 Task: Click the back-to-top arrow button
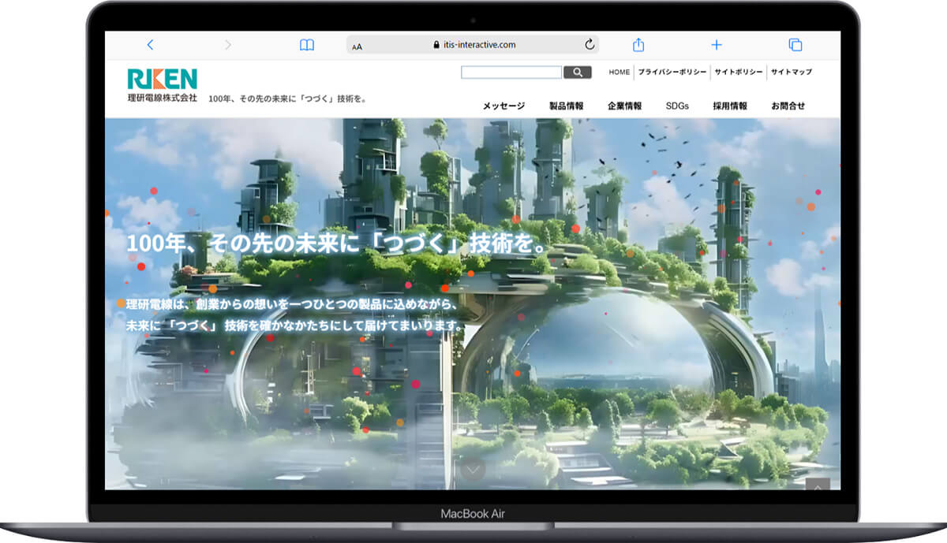(x=818, y=486)
